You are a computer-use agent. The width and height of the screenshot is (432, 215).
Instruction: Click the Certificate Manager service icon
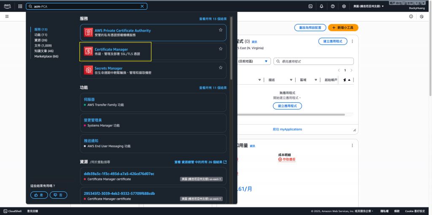click(88, 51)
